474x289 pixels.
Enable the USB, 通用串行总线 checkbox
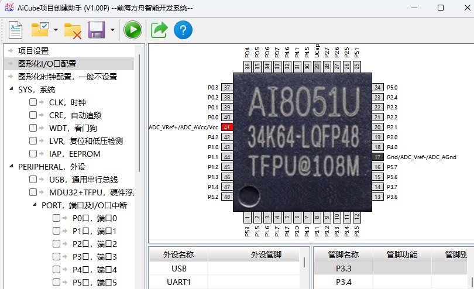point(33,179)
